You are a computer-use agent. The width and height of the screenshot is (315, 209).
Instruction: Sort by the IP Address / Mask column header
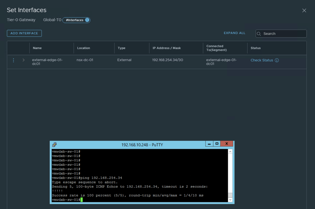(x=166, y=48)
